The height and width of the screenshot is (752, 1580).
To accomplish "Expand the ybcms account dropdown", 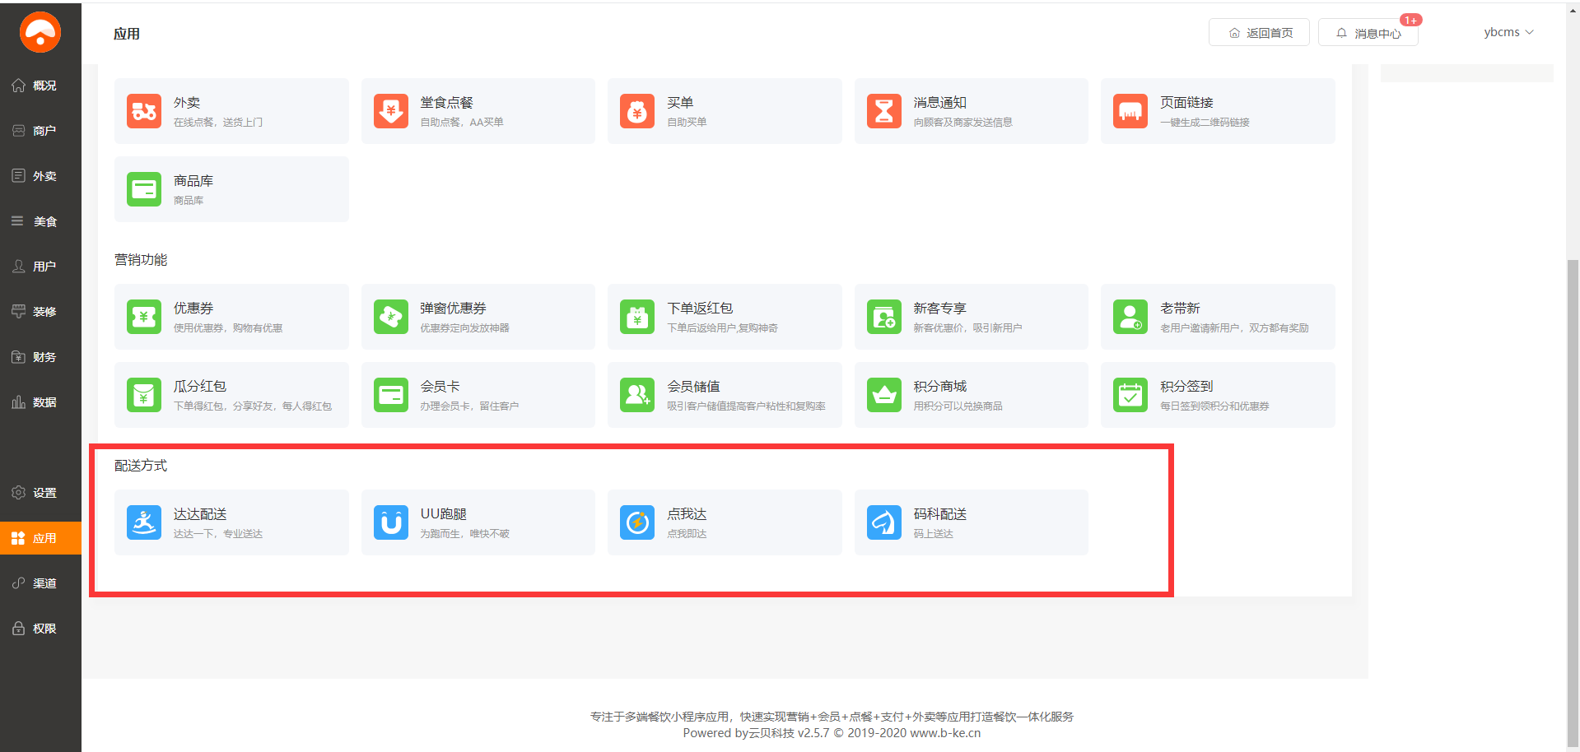I will tap(1508, 32).
